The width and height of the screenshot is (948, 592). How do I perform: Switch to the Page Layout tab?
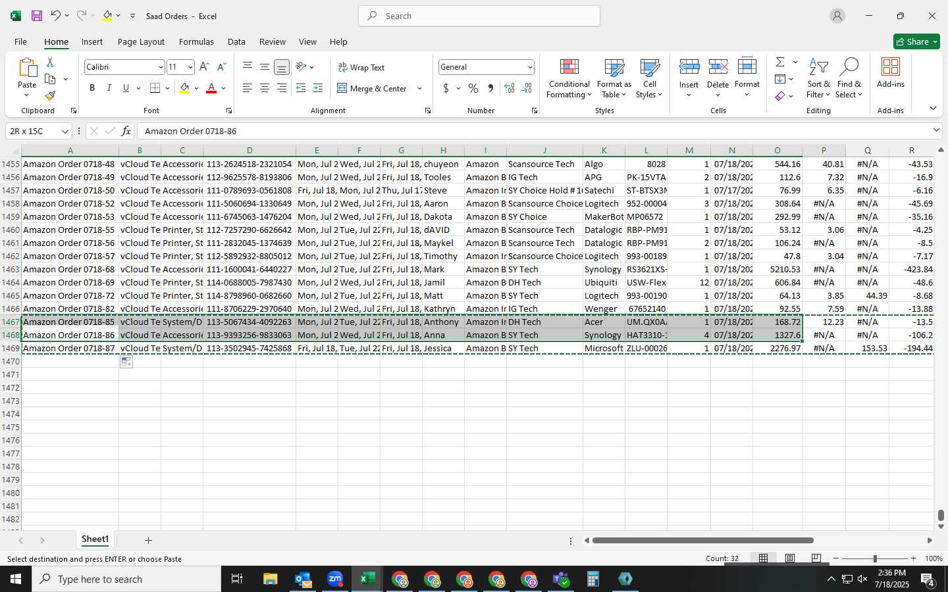(x=141, y=41)
